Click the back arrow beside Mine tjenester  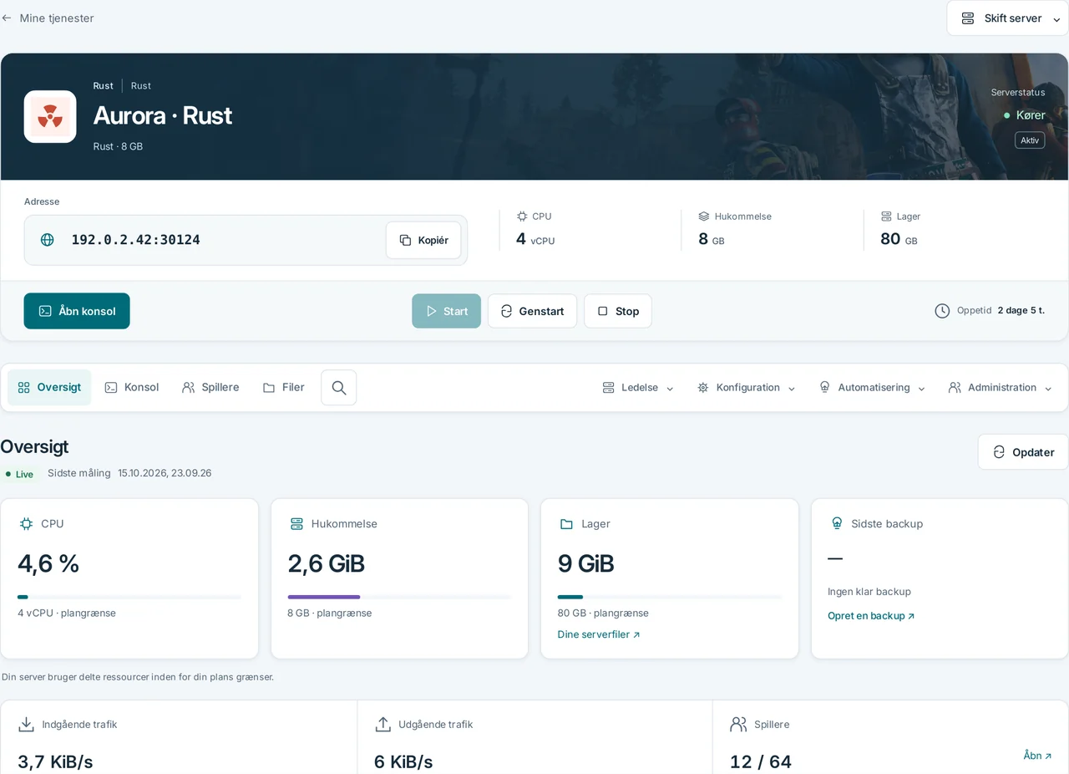tap(7, 18)
